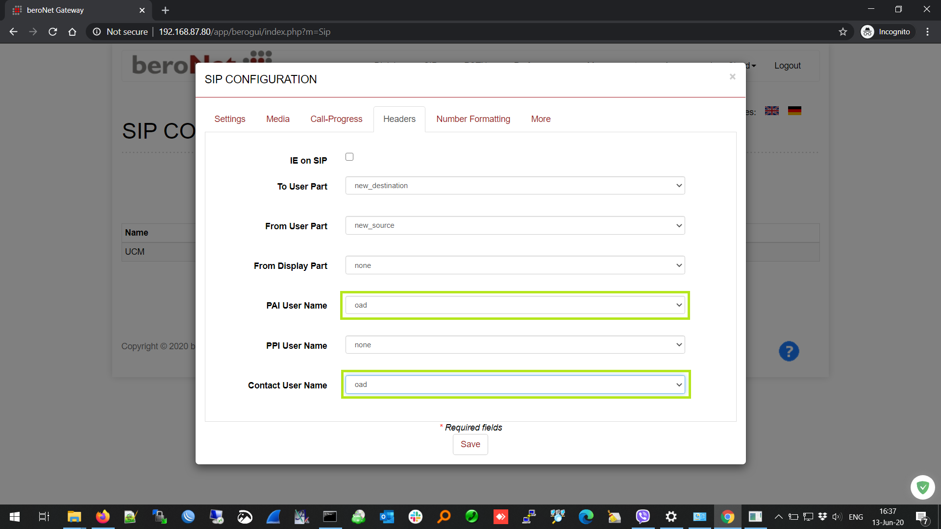Switch to the Media tab
The height and width of the screenshot is (529, 941).
[278, 119]
